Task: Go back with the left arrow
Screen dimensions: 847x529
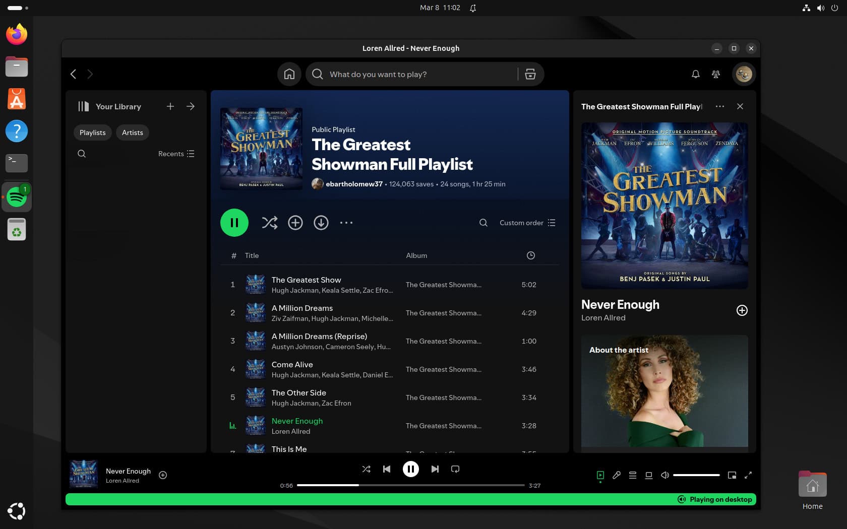Action: point(74,74)
